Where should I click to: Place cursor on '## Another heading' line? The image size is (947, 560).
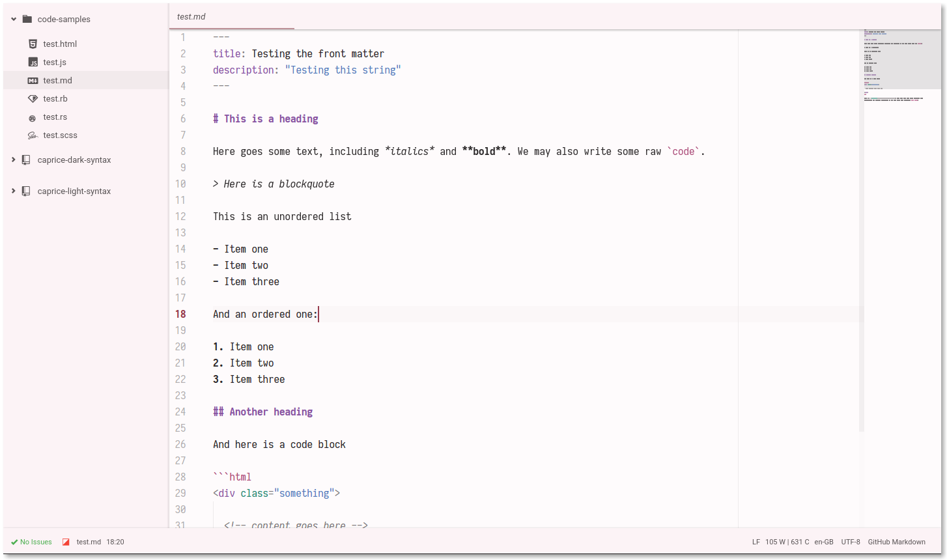click(x=263, y=412)
